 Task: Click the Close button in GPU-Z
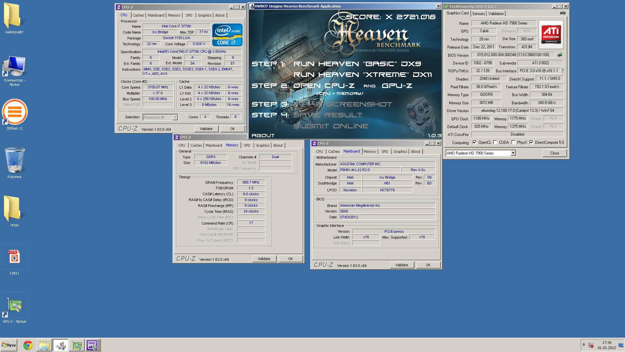tap(555, 153)
